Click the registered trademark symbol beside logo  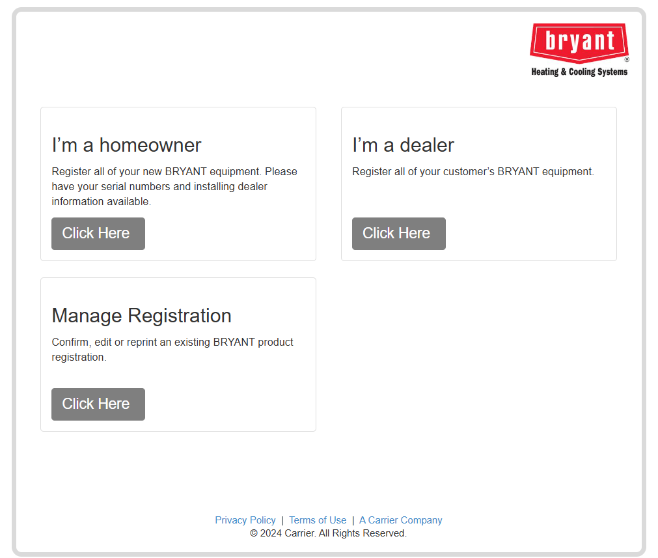[627, 59]
